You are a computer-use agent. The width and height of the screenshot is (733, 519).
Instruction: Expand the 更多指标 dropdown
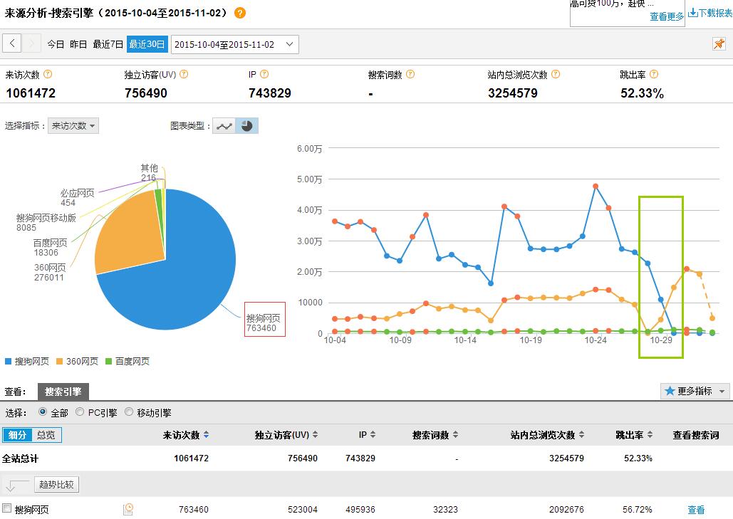tap(695, 391)
